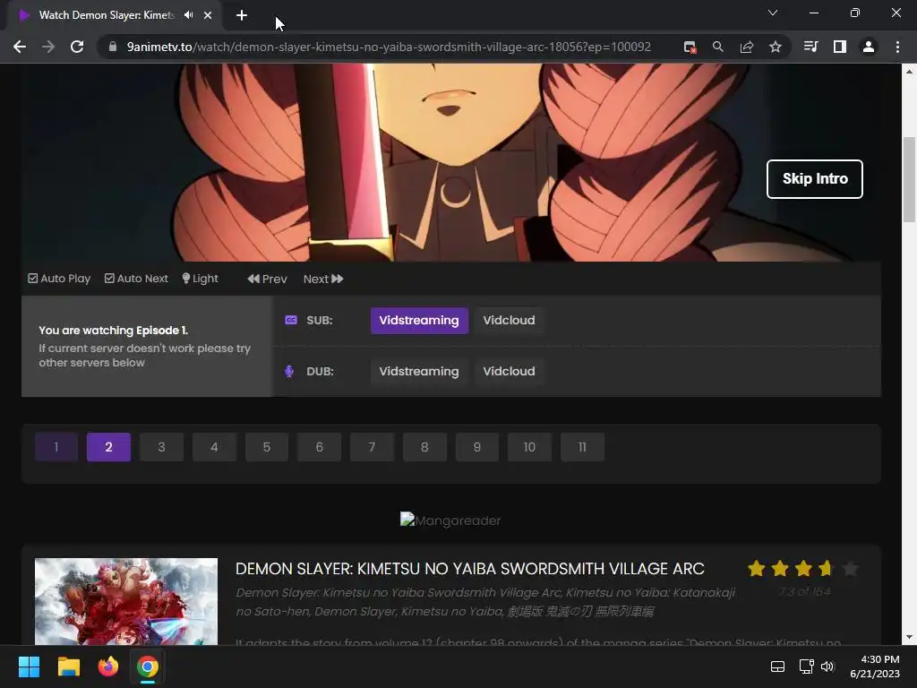
Task: Select episode 6
Action: tap(320, 447)
